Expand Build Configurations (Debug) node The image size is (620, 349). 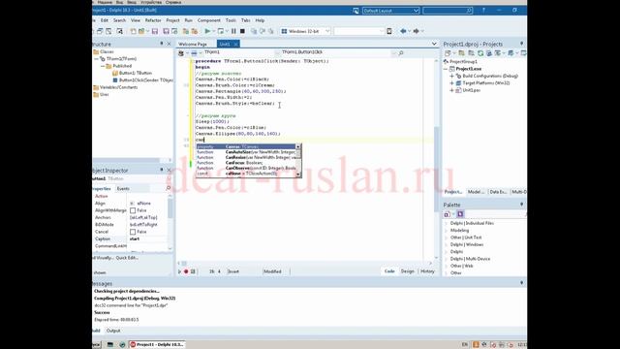coord(452,76)
